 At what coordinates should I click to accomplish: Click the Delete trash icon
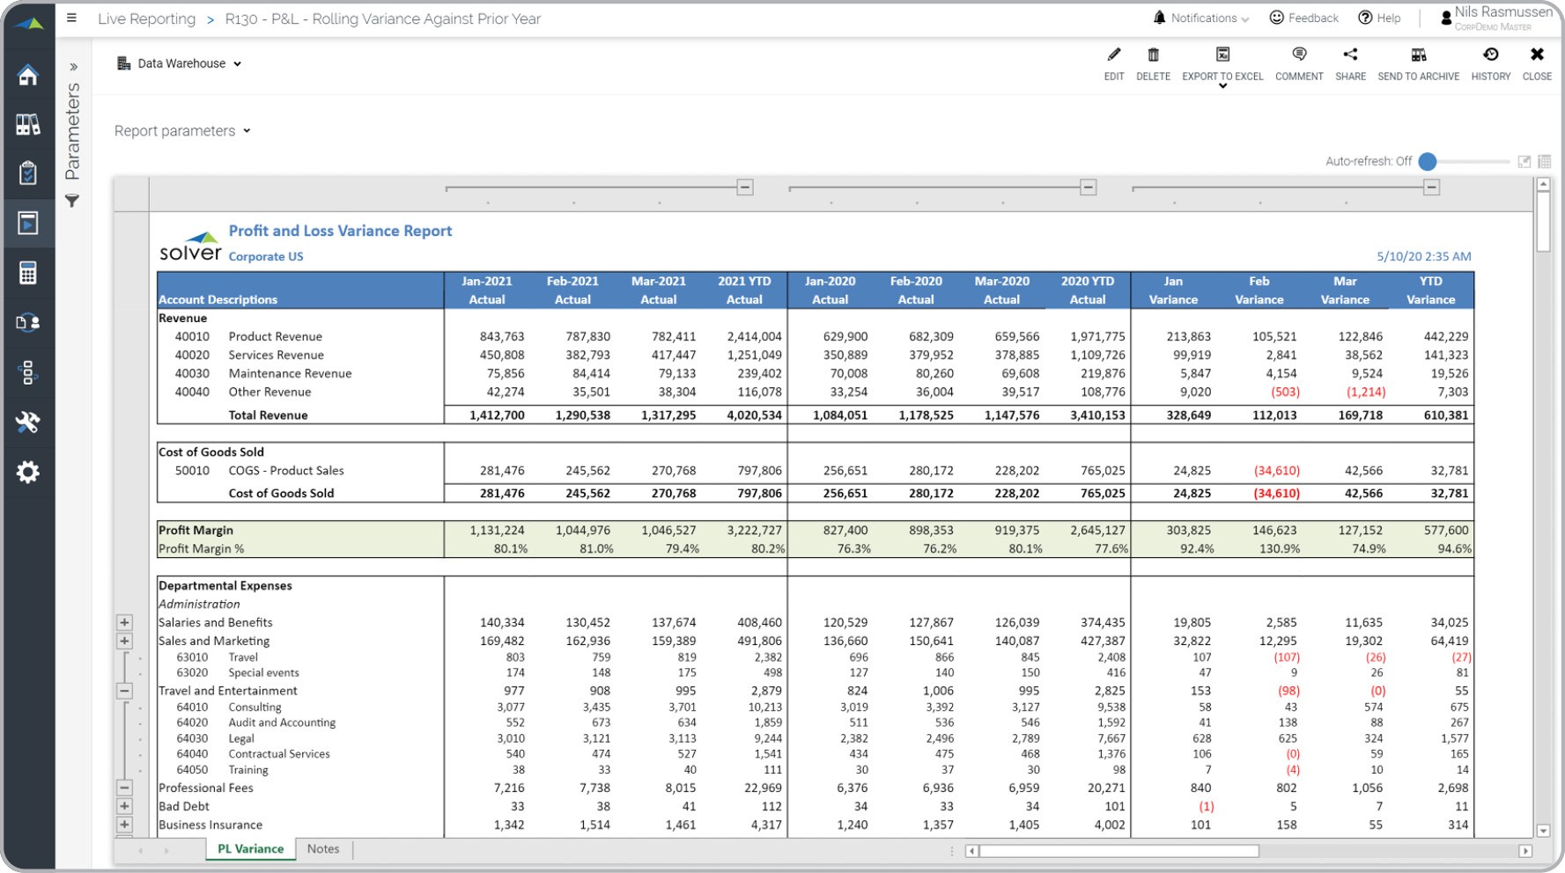tap(1153, 55)
